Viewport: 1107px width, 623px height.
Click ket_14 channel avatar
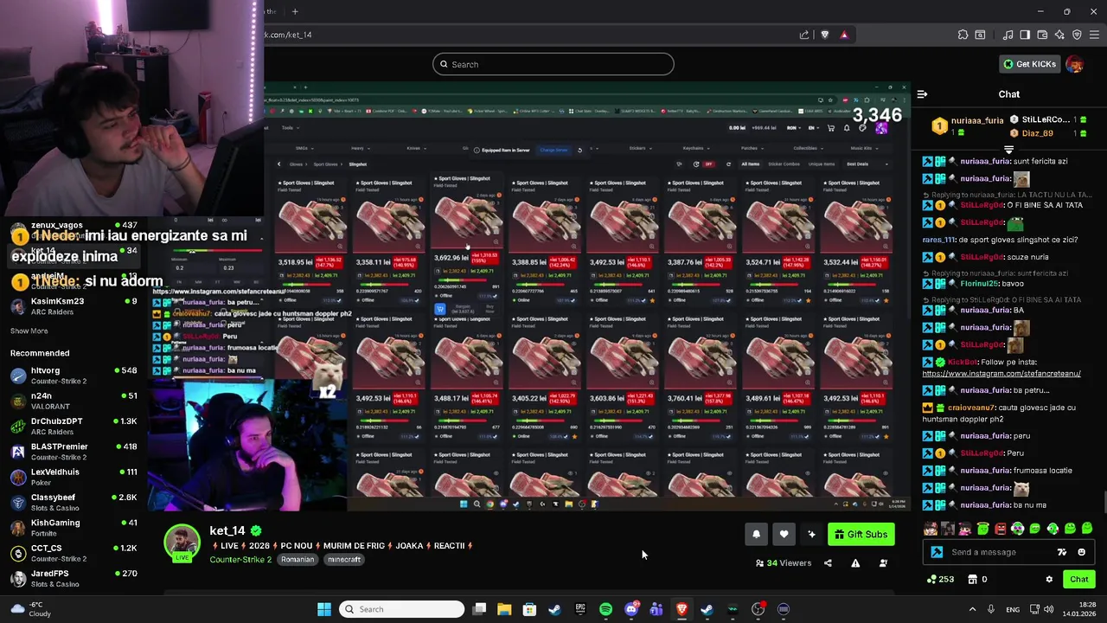(182, 543)
